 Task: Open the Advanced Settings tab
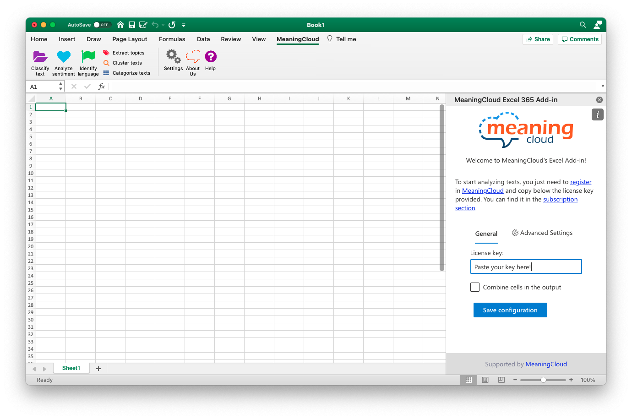[542, 233]
